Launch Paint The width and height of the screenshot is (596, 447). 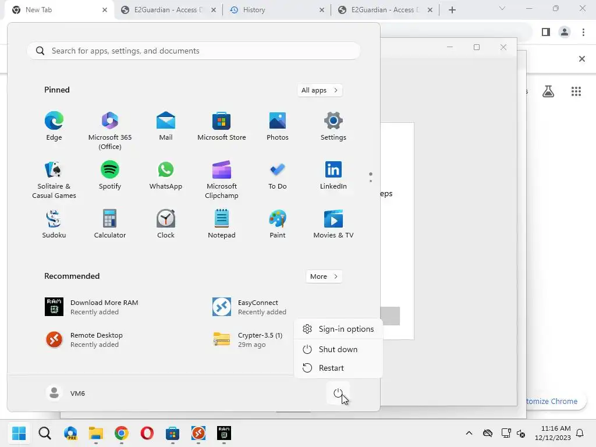click(278, 224)
